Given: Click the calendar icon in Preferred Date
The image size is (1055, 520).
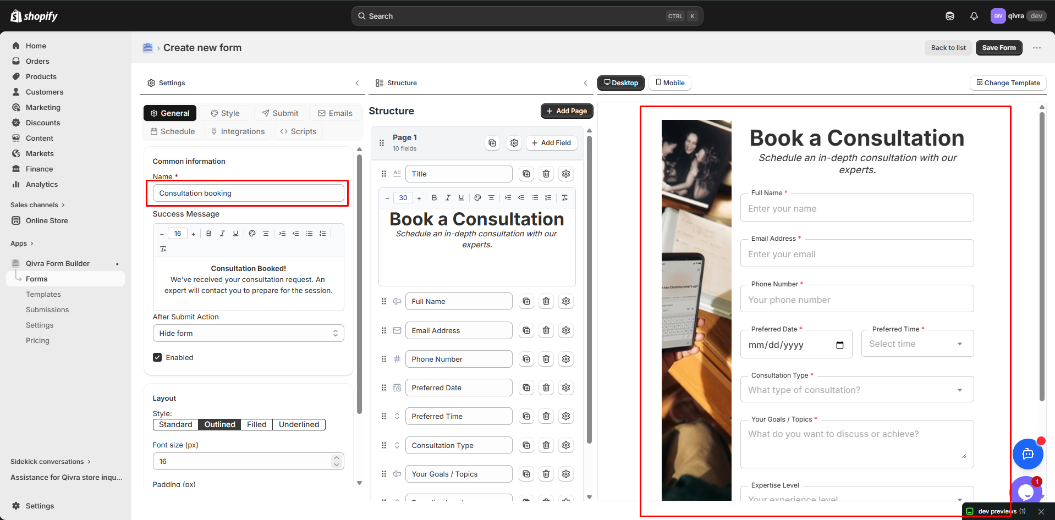Looking at the screenshot, I should (840, 345).
